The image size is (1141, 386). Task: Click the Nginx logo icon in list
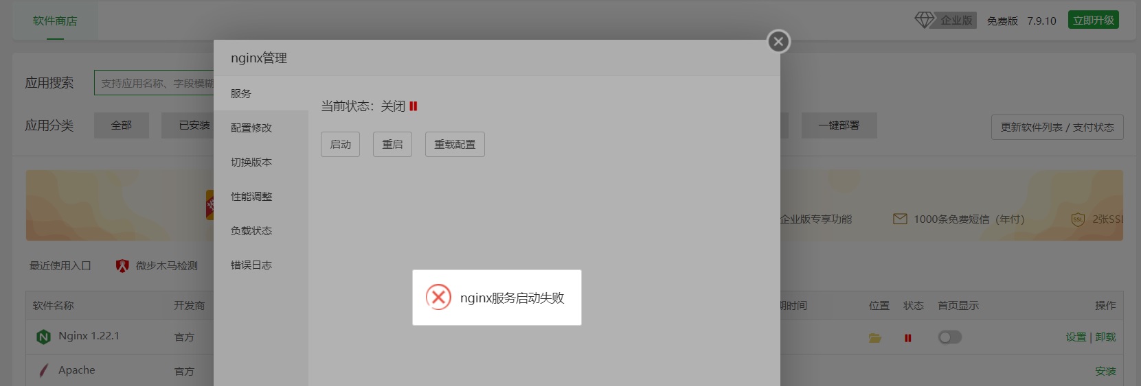(43, 337)
